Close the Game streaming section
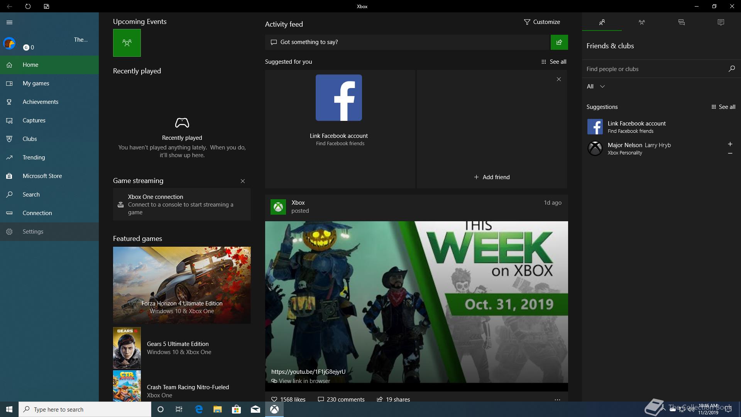741x417 pixels. pyautogui.click(x=243, y=181)
